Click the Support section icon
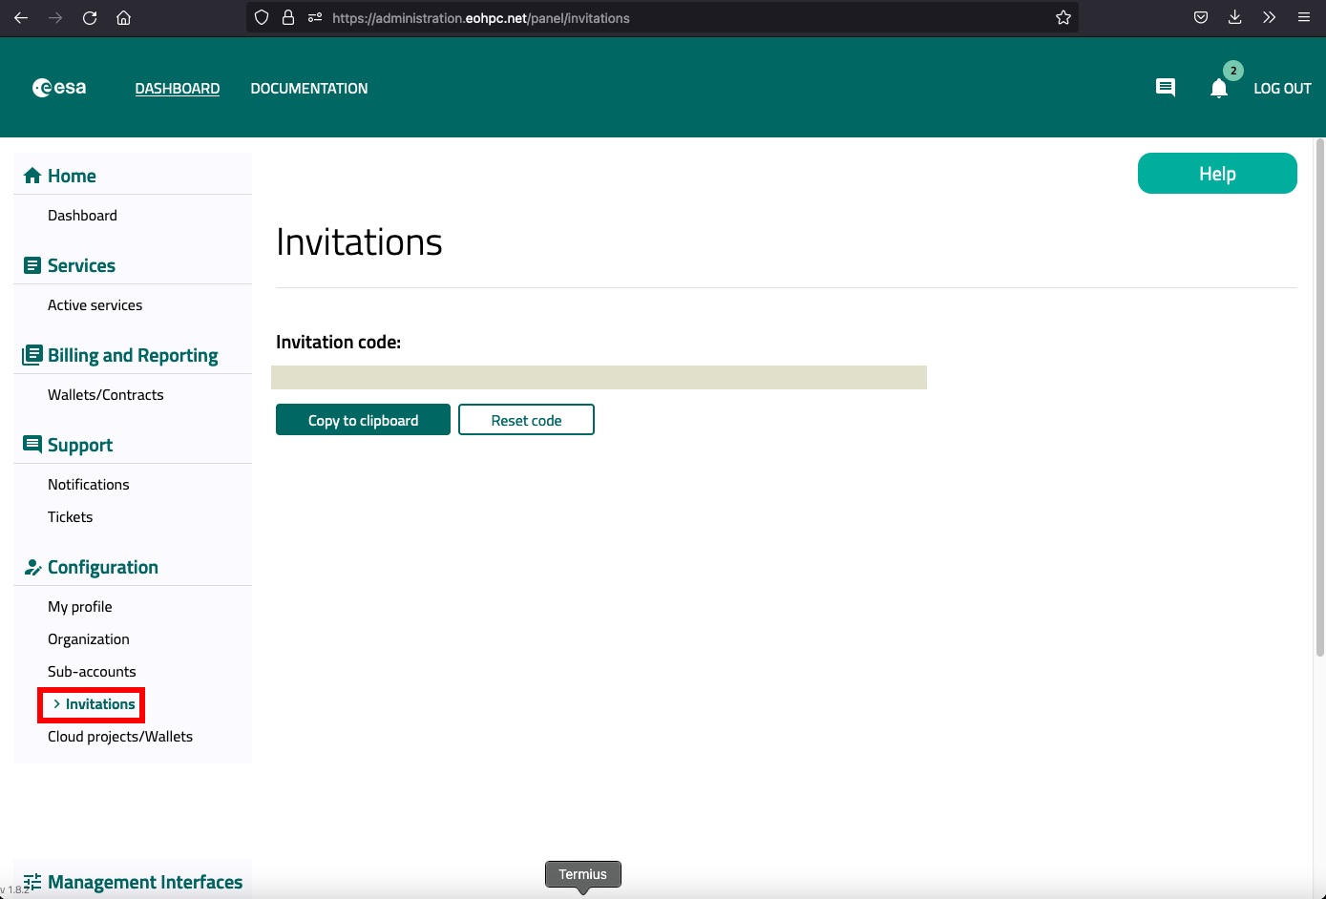The image size is (1326, 899). [x=32, y=445]
